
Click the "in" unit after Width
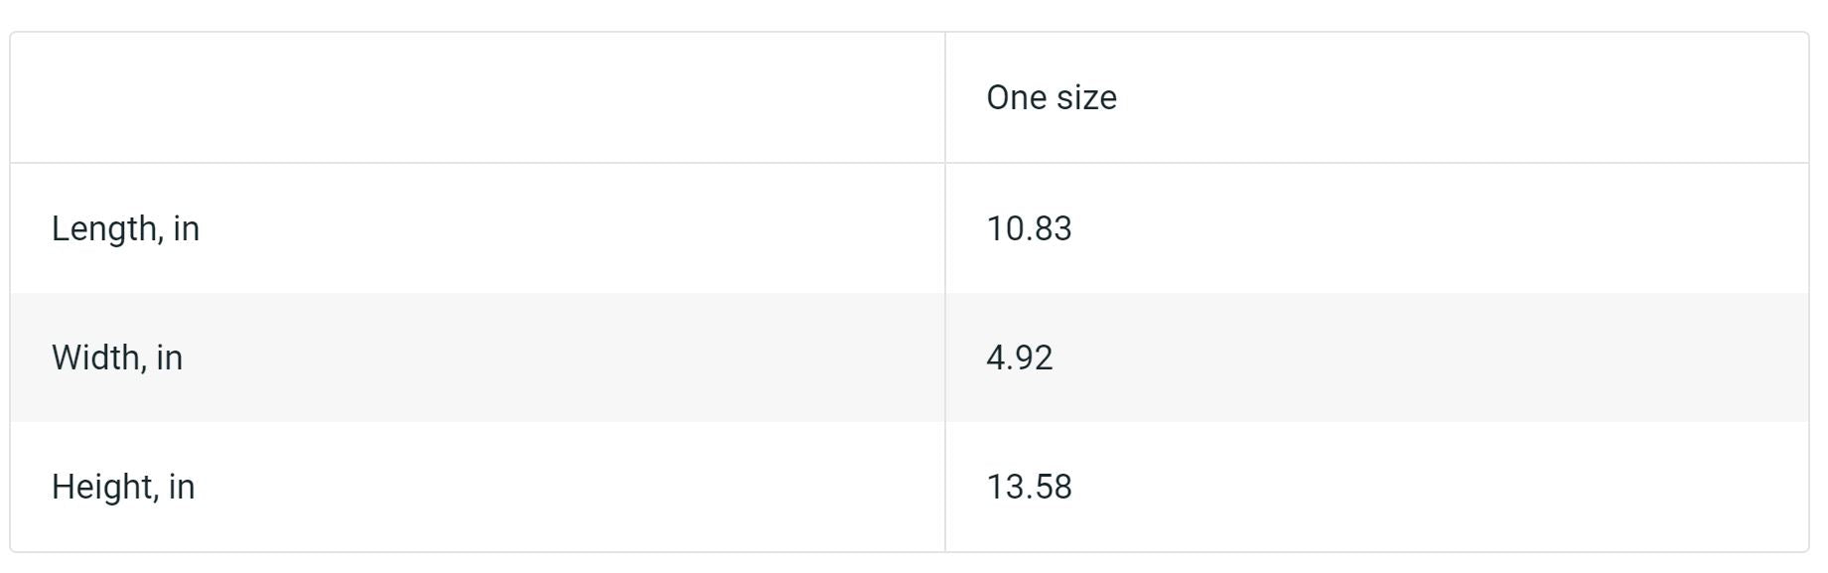click(x=170, y=358)
